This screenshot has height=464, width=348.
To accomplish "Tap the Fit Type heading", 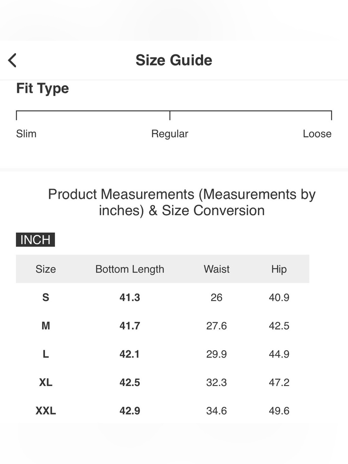I will pos(42,88).
